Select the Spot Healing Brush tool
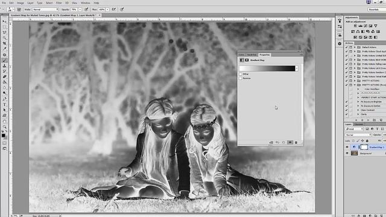Image resolution: width=386 pixels, height=217 pixels. [x=4, y=55]
